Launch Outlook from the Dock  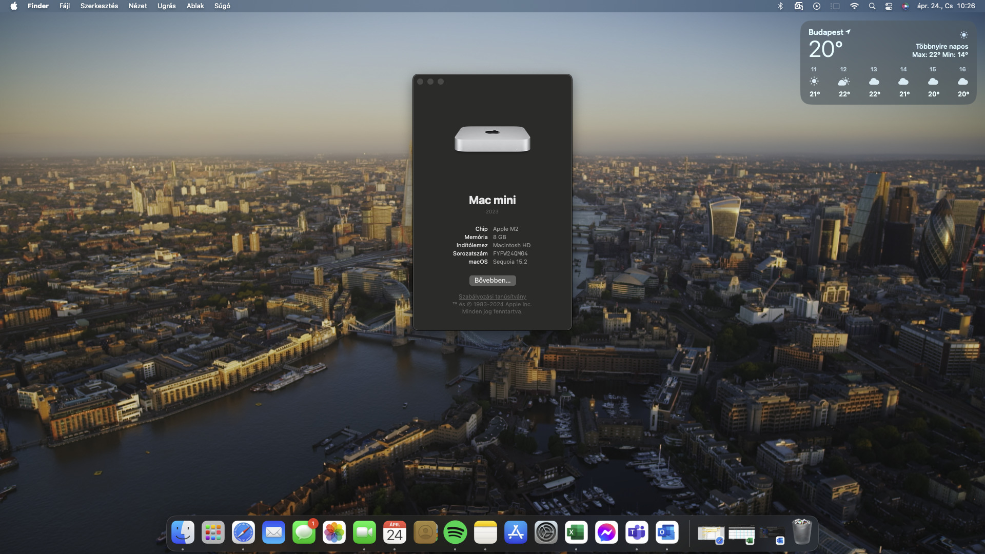point(667,532)
